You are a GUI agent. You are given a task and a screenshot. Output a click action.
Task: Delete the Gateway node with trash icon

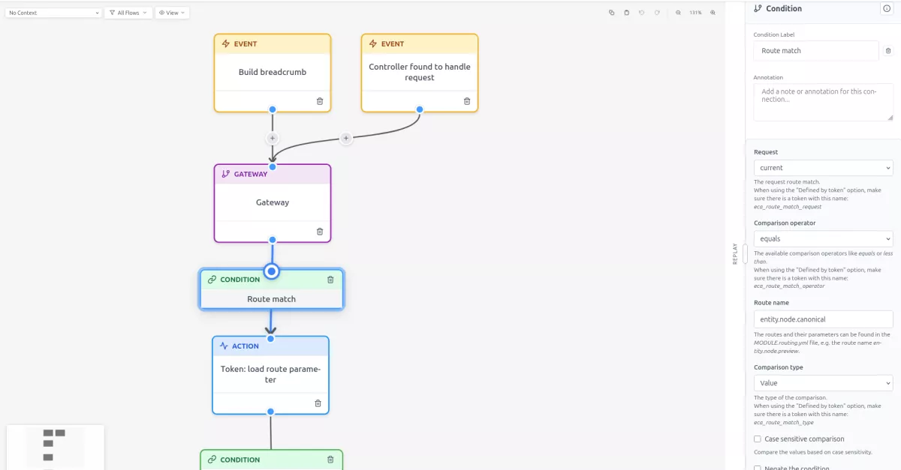click(x=319, y=232)
